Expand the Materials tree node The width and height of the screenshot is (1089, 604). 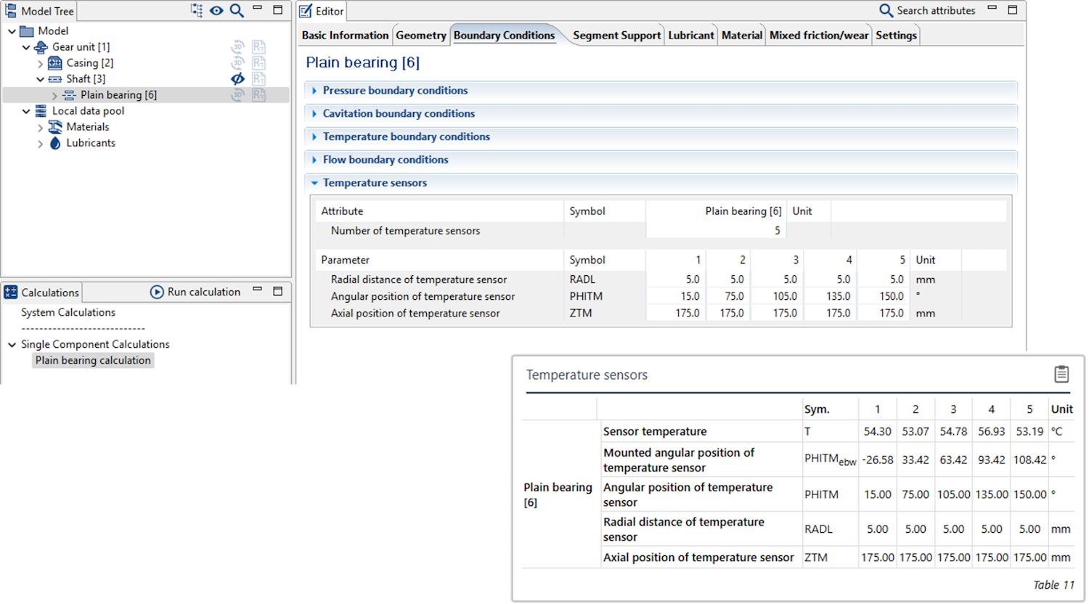coord(41,127)
